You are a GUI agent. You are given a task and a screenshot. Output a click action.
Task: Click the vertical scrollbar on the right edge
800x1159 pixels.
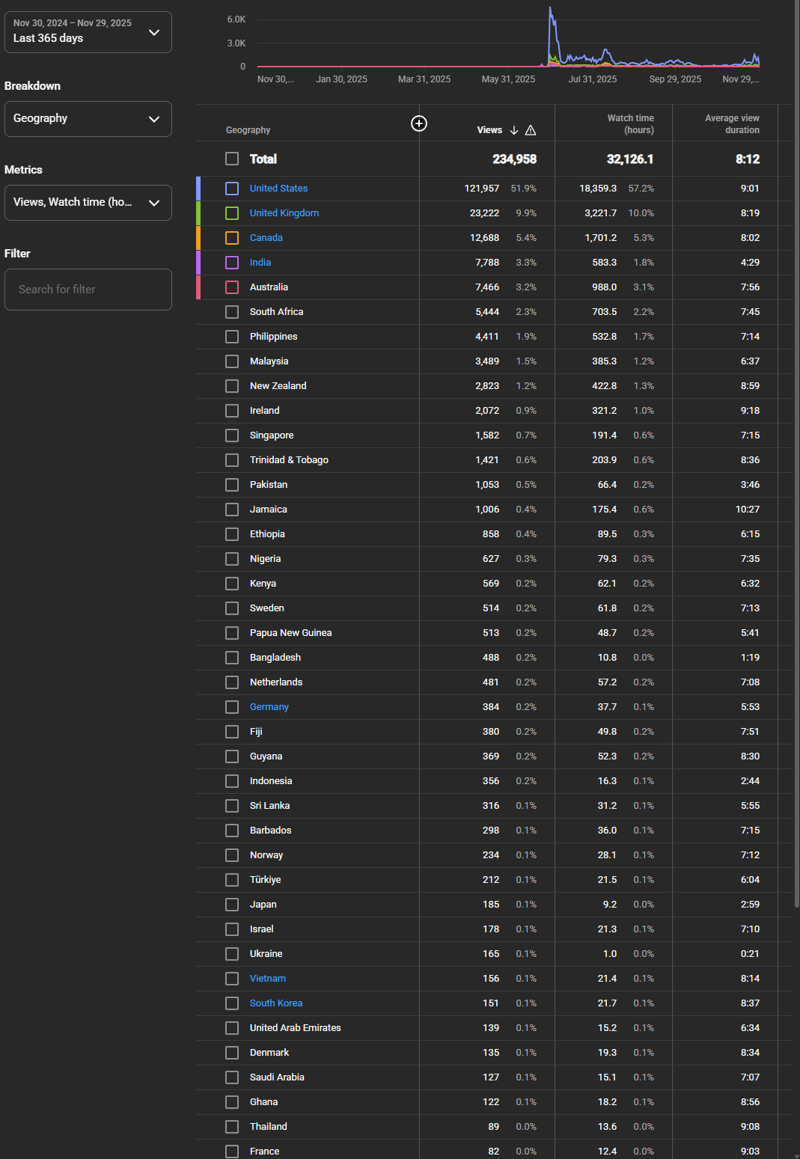point(796,449)
